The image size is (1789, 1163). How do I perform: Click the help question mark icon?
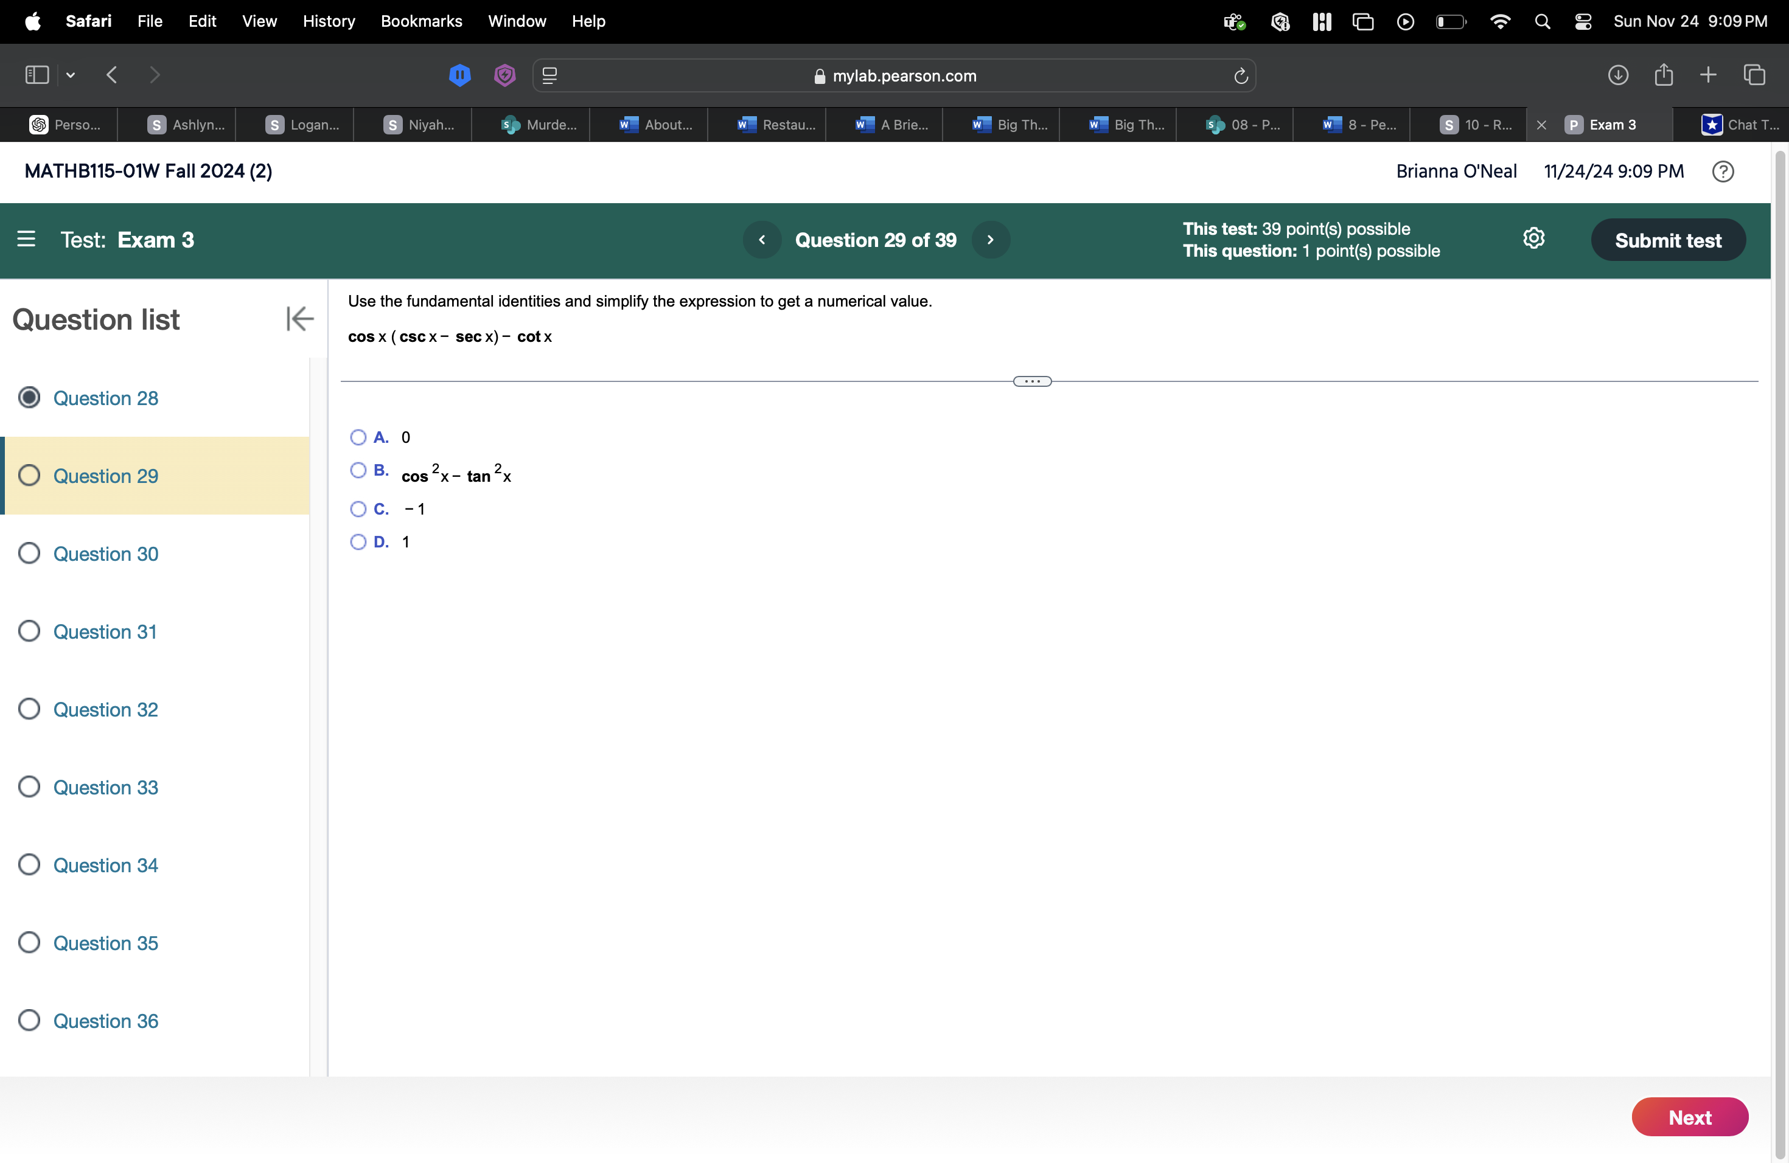pos(1722,172)
